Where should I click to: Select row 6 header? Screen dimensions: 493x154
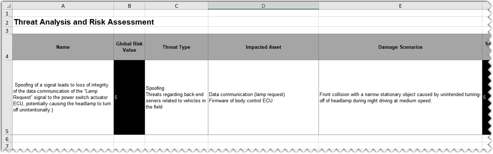coord(6,139)
